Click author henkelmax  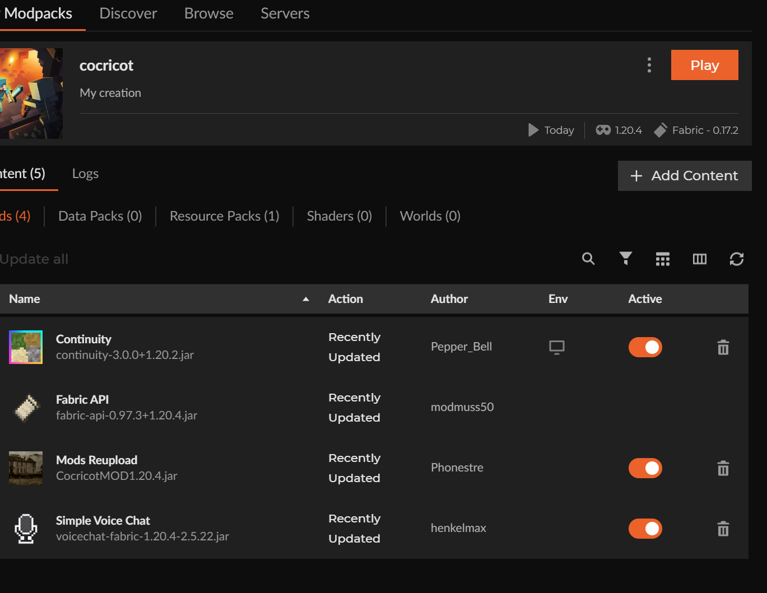coord(458,528)
